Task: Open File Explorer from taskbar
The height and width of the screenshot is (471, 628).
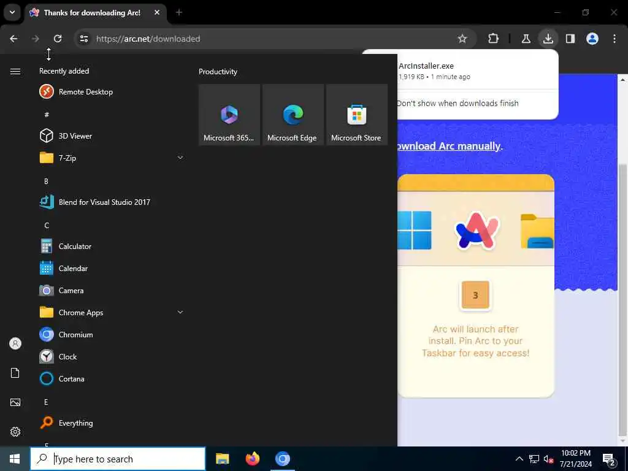Action: click(222, 459)
